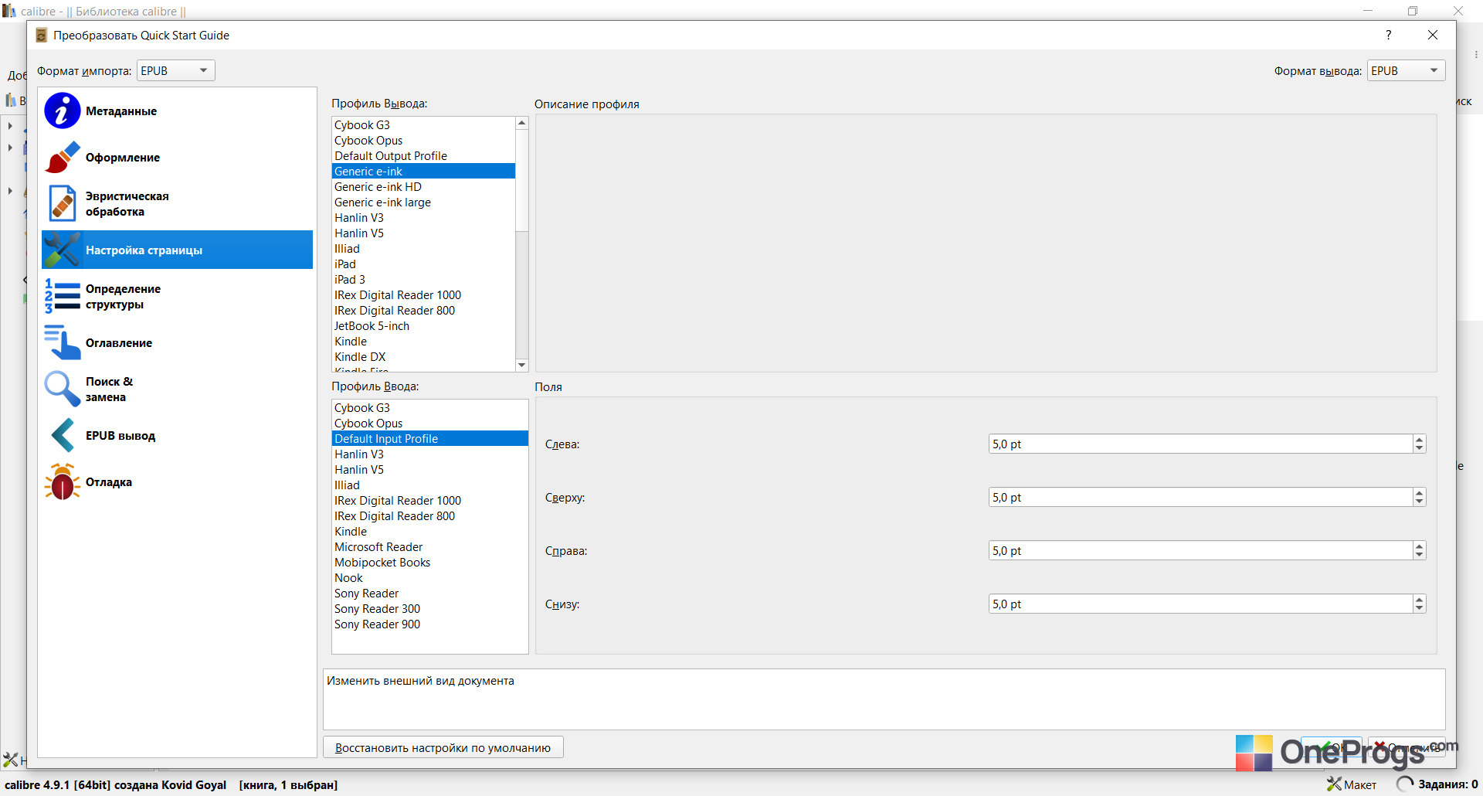Choose Kindle in Профиль Вывода list

pos(423,341)
